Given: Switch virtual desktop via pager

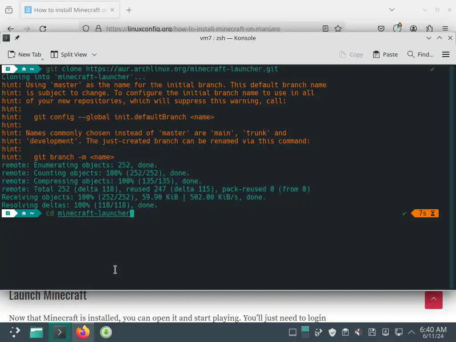Looking at the screenshot, I should [x=305, y=332].
